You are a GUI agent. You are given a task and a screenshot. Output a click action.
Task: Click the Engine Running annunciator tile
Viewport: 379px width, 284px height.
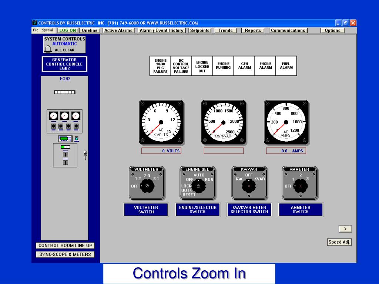click(x=223, y=66)
